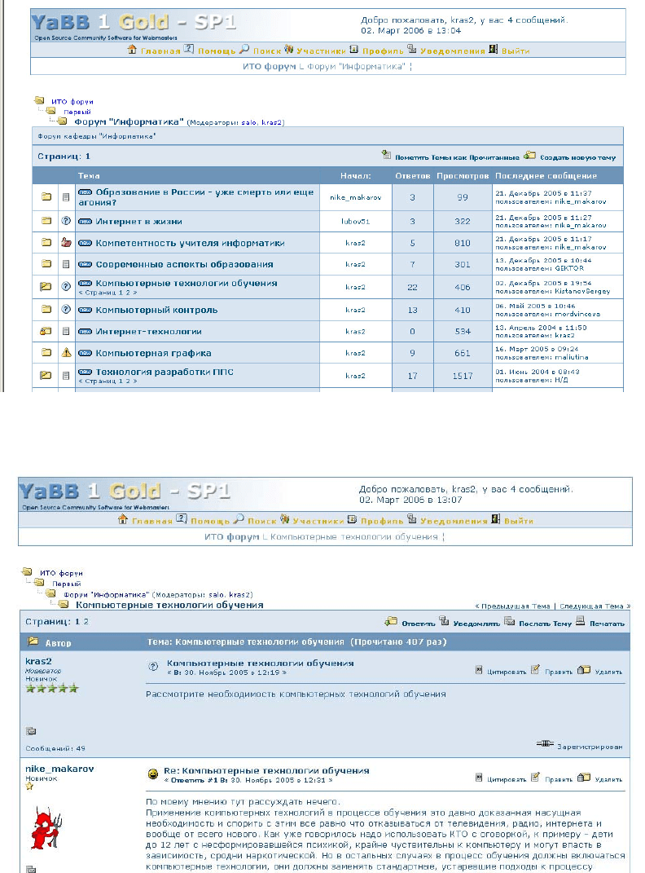Open Поиск in the topic page menu
The height and width of the screenshot is (873, 645).
pos(262,521)
